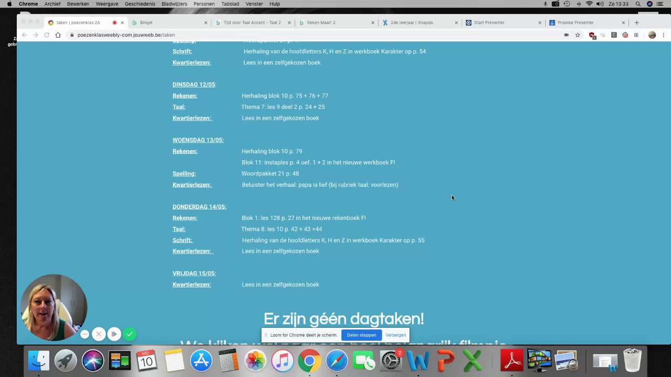Open a new tab with the plus icon
Image resolution: width=671 pixels, height=377 pixels.
coord(636,23)
